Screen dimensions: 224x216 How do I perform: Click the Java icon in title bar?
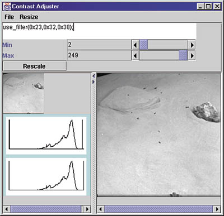(x=7, y=7)
